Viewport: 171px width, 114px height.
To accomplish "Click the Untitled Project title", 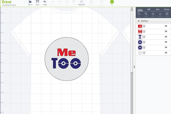I will click(x=9, y=5).
